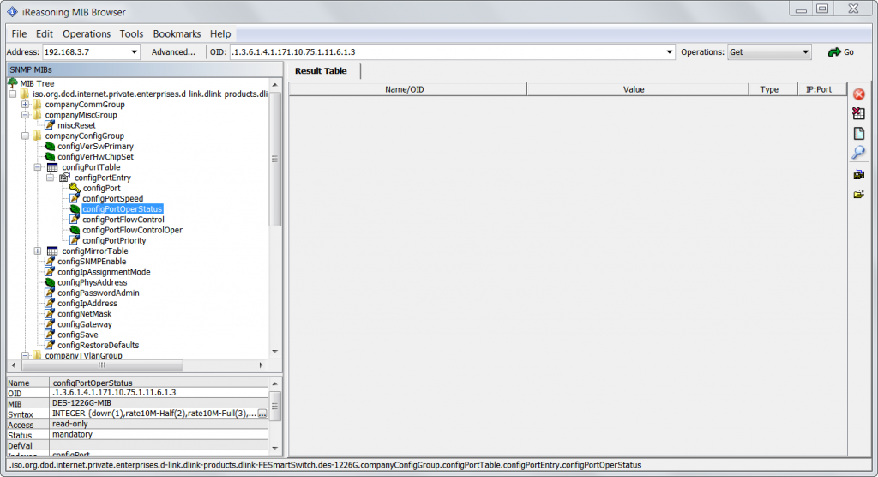This screenshot has width=878, height=477.
Task: Collapse the configPortEntry node
Action: (x=50, y=178)
